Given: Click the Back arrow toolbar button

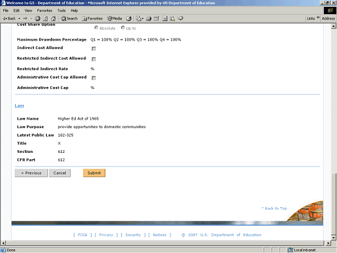Looking at the screenshot, I should click(x=9, y=18).
